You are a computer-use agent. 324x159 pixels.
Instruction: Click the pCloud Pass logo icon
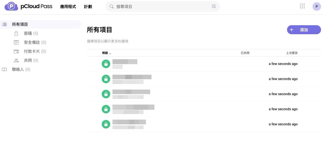click(11, 6)
